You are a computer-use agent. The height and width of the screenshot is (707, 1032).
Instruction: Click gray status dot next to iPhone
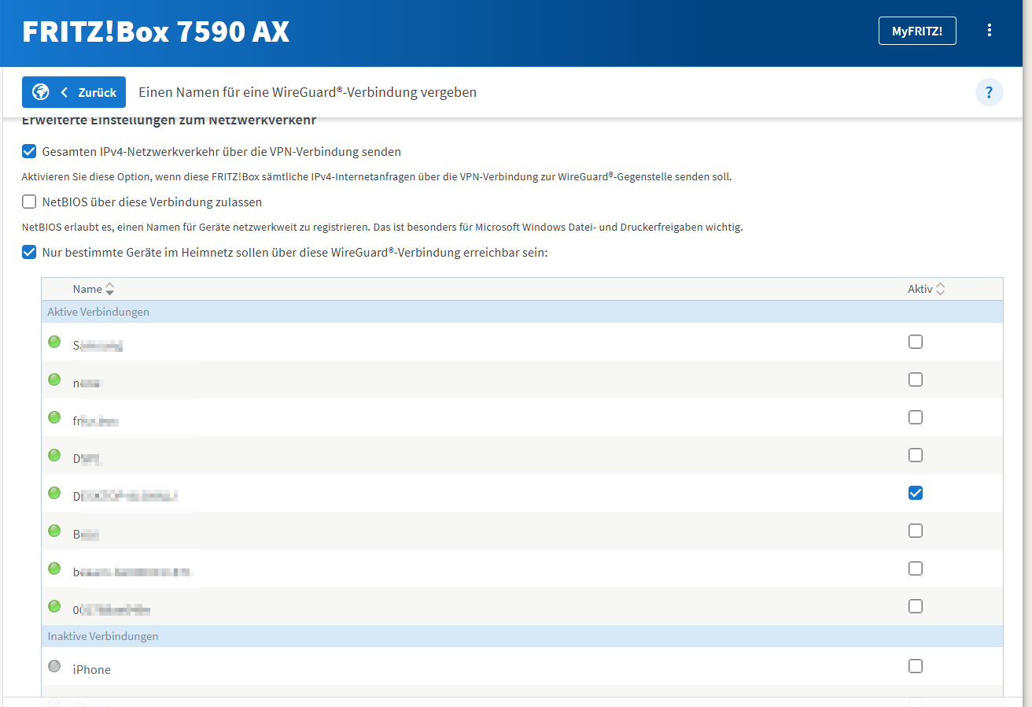[x=54, y=666]
